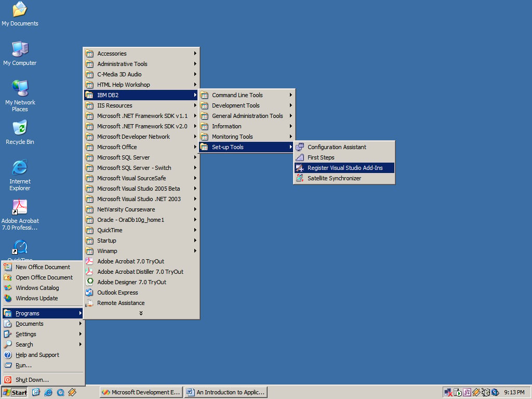
Task: Click the New Office Document icon
Action: pyautogui.click(x=8, y=267)
